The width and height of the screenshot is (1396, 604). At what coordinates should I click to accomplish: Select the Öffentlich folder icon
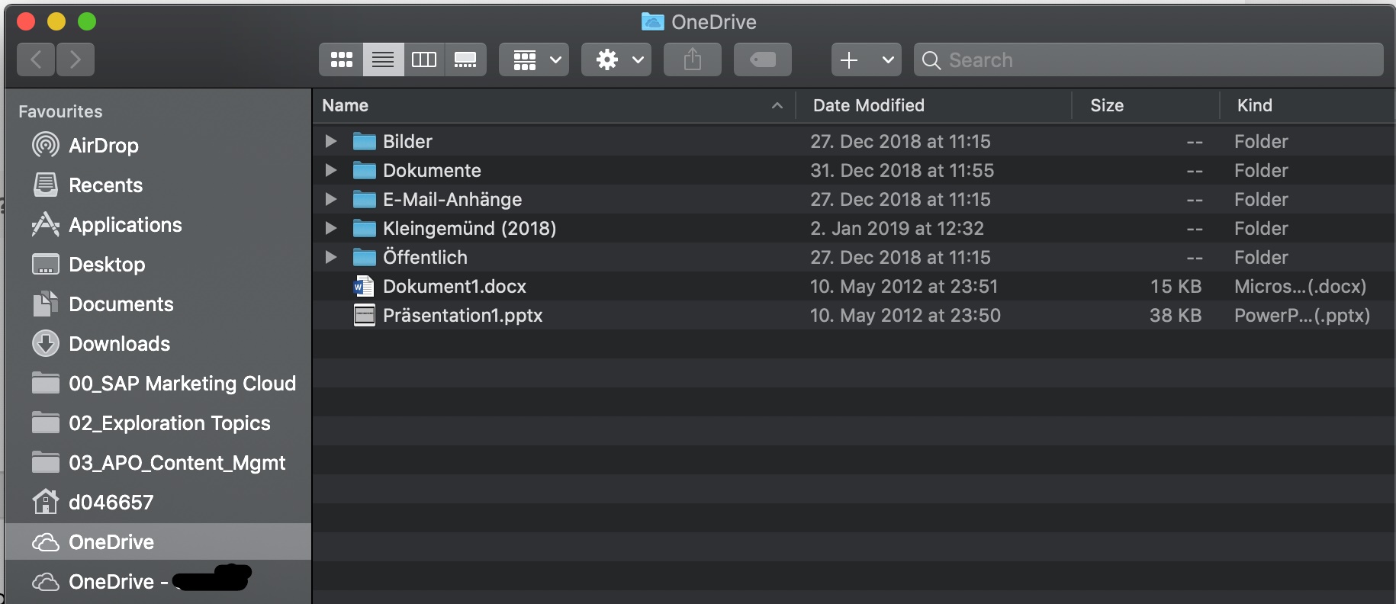[x=365, y=257]
